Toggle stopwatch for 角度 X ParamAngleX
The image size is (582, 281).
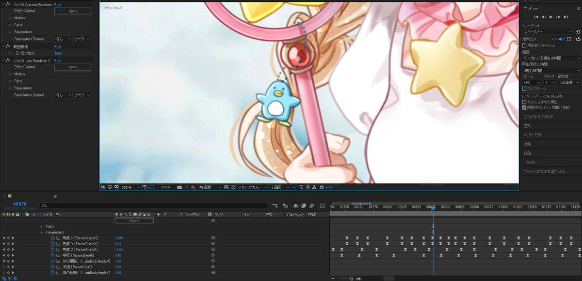click(53, 238)
